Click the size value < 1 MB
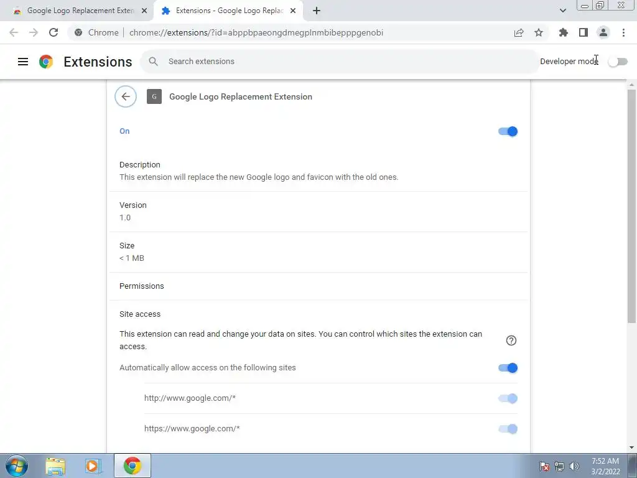 point(132,258)
